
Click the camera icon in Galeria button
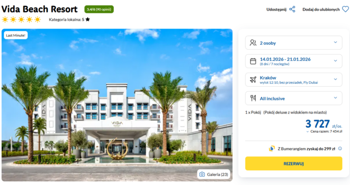coord(202,175)
